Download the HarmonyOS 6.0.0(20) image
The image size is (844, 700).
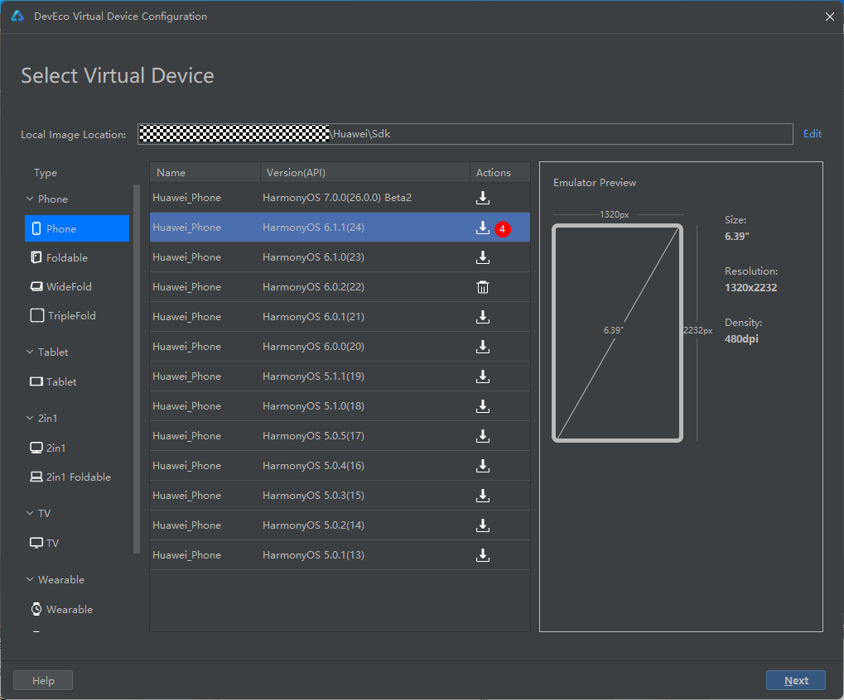483,347
